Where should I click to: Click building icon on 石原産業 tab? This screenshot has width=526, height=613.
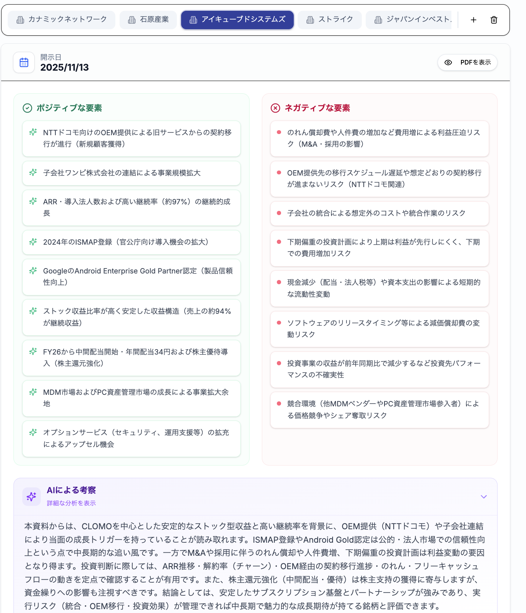point(132,20)
